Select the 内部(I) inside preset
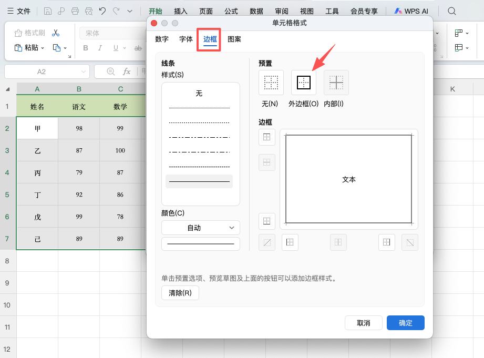Screen dimensions: 484x358 point(336,83)
